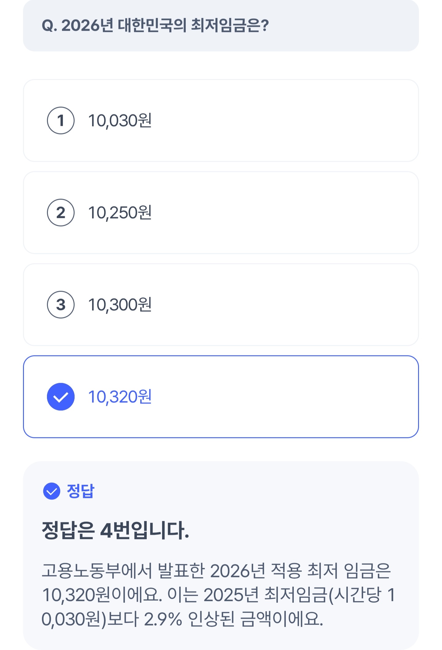Click 발표한 in the explanation's first line
The width and height of the screenshot is (442, 650).
point(181,571)
